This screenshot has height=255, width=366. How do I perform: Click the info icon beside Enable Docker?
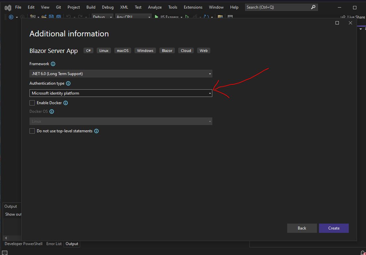[66, 103]
